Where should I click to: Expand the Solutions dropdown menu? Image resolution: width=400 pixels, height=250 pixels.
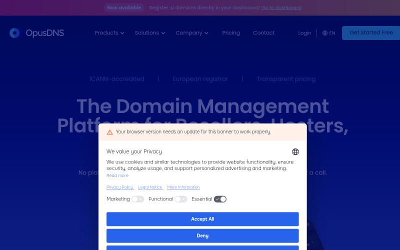click(x=149, y=33)
